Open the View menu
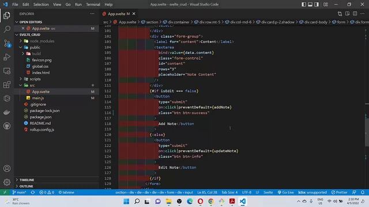369x207 pixels. [x=57, y=4]
